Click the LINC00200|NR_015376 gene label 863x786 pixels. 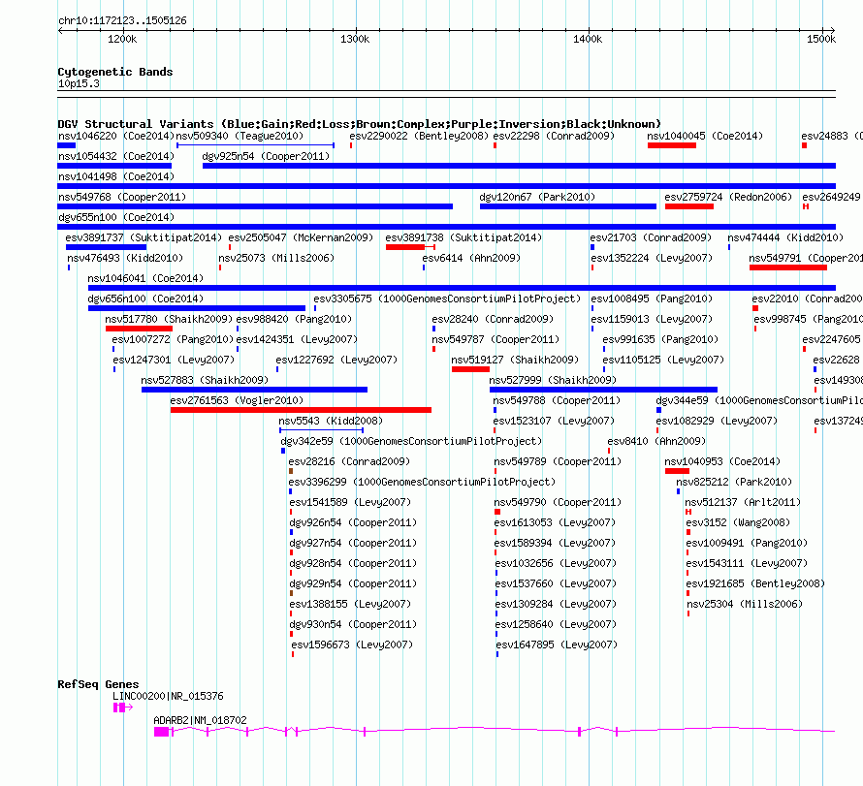point(168,696)
